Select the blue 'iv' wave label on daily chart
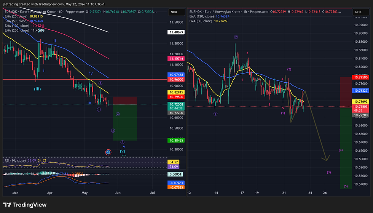373x213 pixels. 91,74
